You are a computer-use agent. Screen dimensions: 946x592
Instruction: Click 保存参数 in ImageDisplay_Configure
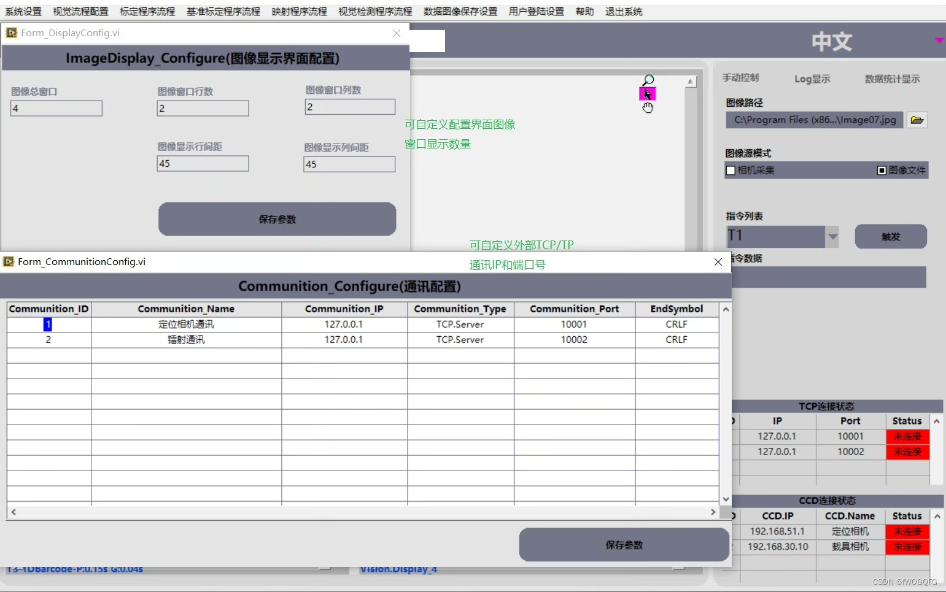pos(277,219)
